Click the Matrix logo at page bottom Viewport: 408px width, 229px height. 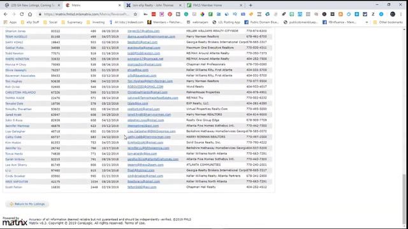tap(15, 221)
